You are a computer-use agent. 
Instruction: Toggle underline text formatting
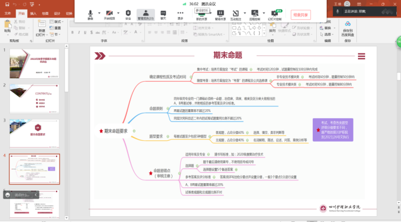point(85,32)
